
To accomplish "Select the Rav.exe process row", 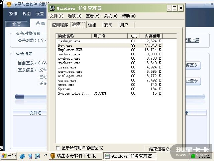I will pyautogui.click(x=109, y=46).
